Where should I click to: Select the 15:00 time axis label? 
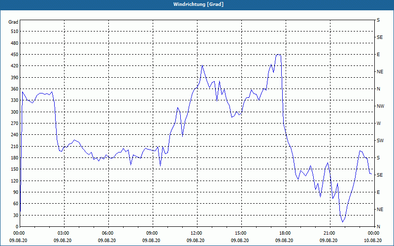[241, 233]
